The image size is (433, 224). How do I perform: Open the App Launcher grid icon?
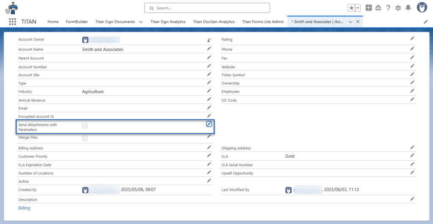12,22
